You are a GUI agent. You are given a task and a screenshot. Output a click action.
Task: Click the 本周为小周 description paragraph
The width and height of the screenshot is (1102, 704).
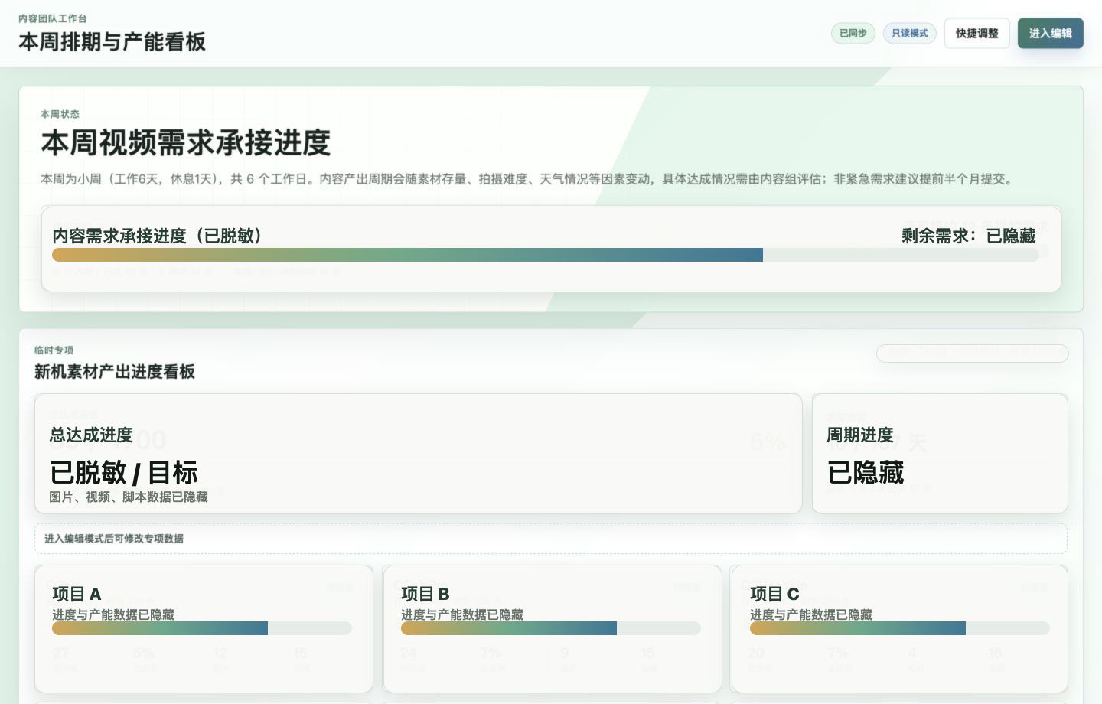pyautogui.click(x=528, y=179)
